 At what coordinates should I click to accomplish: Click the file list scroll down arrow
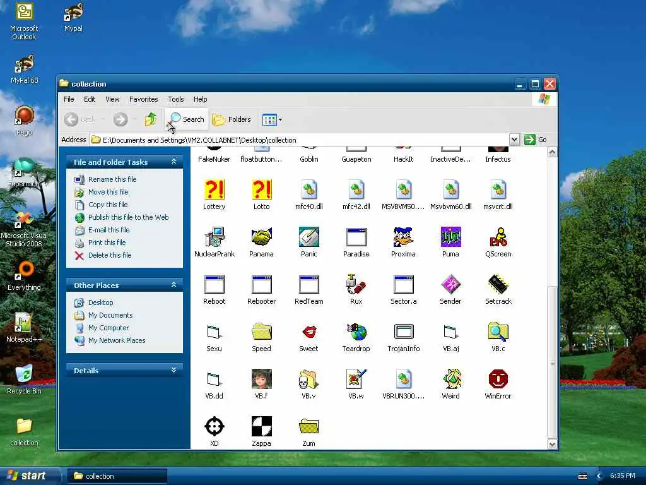[553, 444]
